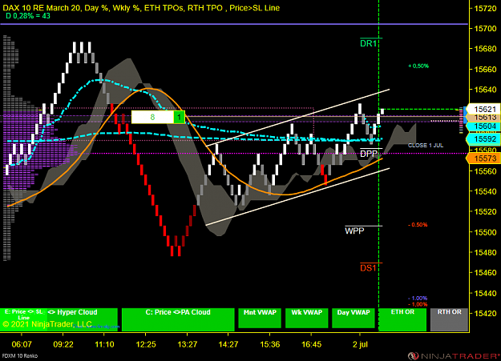The height and width of the screenshot is (361, 501).
Task: Click the D 0,28% = 43 readout
Action: (x=28, y=16)
